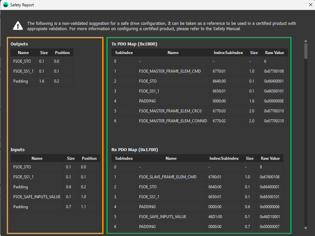
Task: Click the 46D1:00 index cell
Action: pyautogui.click(x=215, y=217)
